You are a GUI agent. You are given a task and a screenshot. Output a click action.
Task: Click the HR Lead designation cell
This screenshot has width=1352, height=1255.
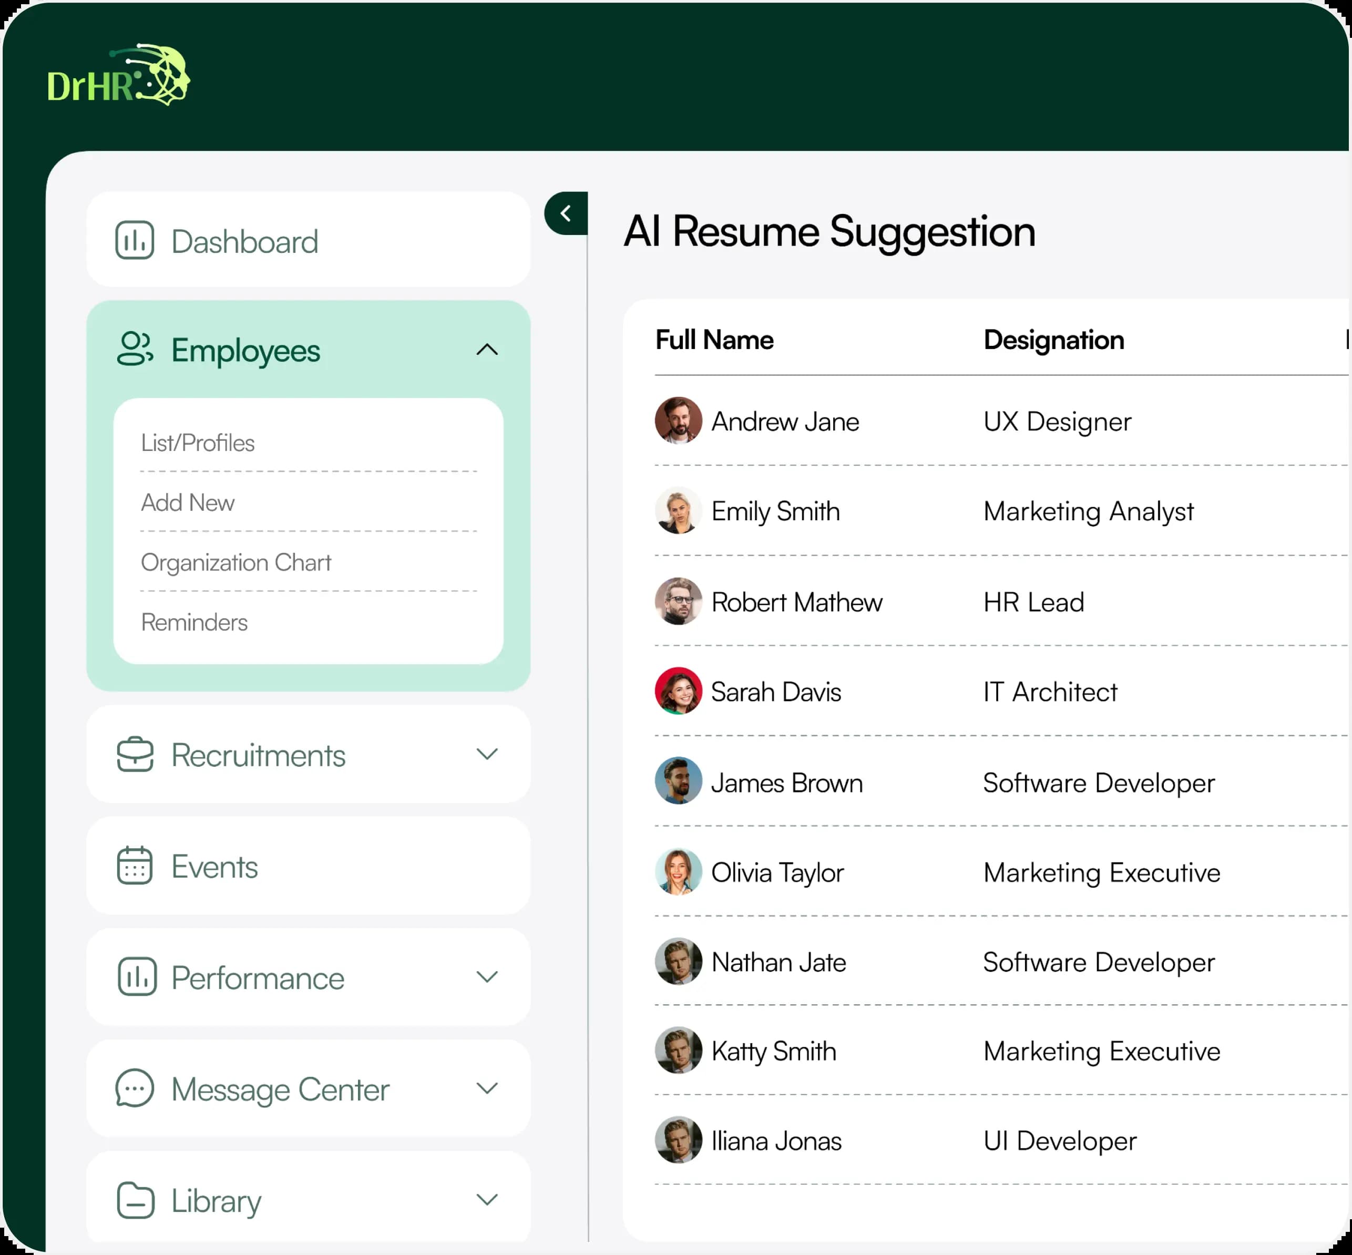click(1033, 602)
